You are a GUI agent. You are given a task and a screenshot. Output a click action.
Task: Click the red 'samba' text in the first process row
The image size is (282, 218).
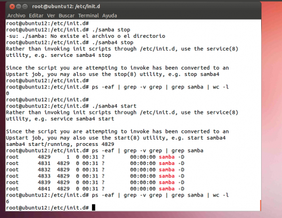167,157
